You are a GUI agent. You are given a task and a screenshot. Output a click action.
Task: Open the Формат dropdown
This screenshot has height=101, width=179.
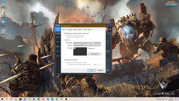pos(87,45)
